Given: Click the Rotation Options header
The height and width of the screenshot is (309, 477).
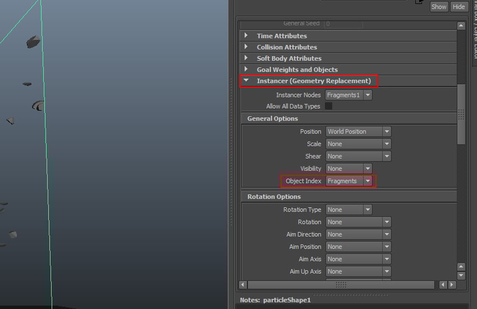Looking at the screenshot, I should pyautogui.click(x=349, y=197).
